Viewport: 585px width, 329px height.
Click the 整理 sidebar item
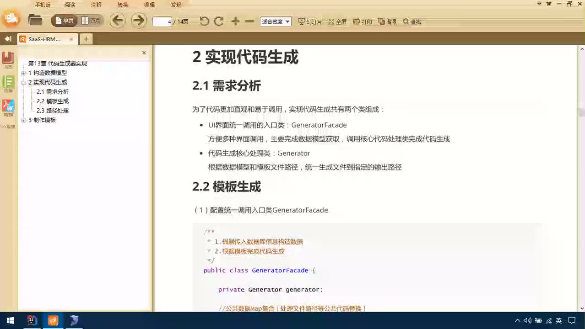8,126
